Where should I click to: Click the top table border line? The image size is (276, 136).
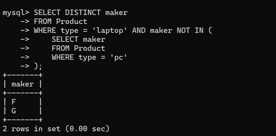pyautogui.click(x=23, y=75)
